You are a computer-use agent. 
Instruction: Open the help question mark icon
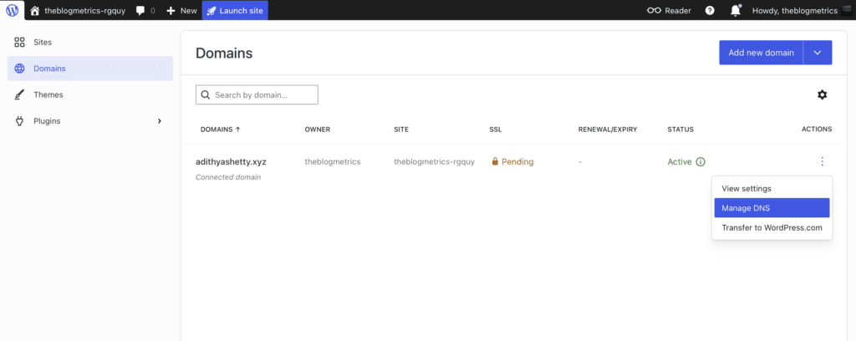tap(710, 10)
